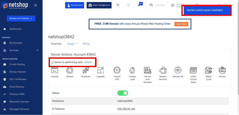Select the Rebuild OS icon

pyautogui.click(x=178, y=70)
